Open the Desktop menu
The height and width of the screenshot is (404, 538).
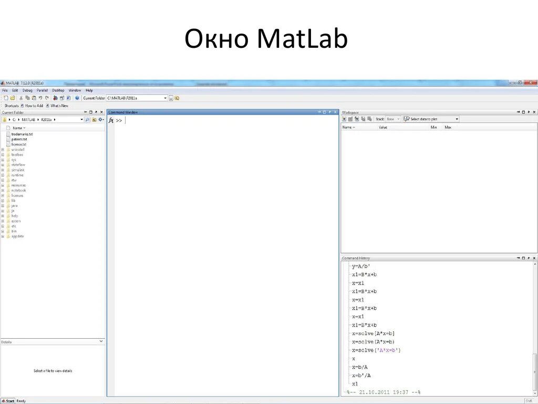click(x=58, y=90)
